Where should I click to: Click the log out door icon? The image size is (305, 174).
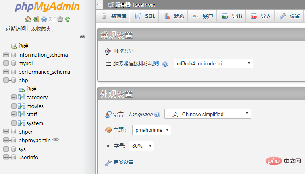36,19
